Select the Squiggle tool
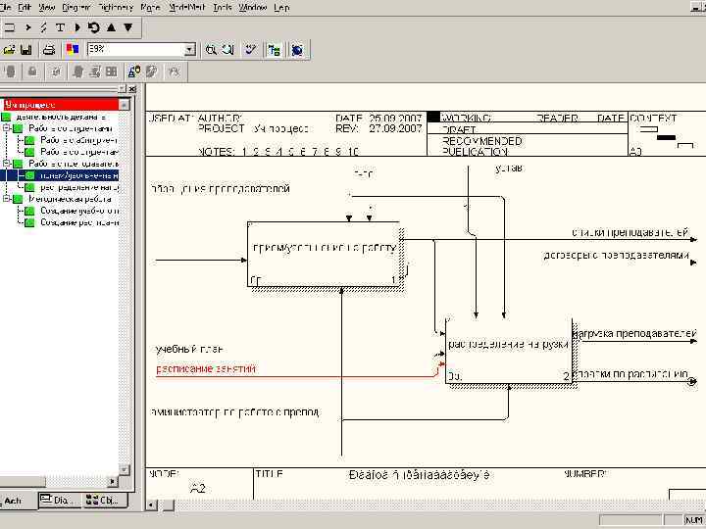The image size is (706, 529). (x=44, y=27)
